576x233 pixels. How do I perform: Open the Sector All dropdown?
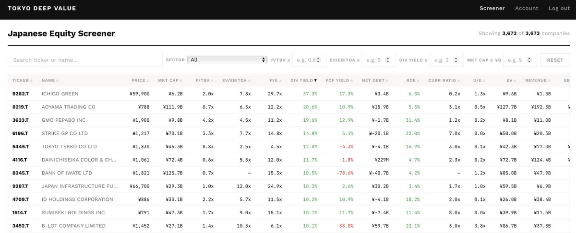click(228, 60)
